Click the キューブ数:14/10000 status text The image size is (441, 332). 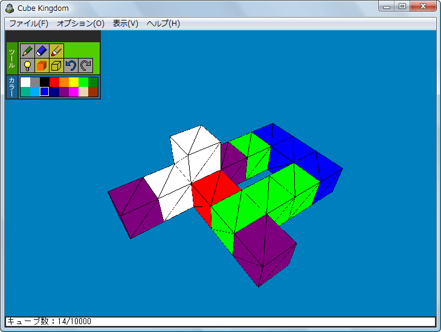[x=49, y=321]
